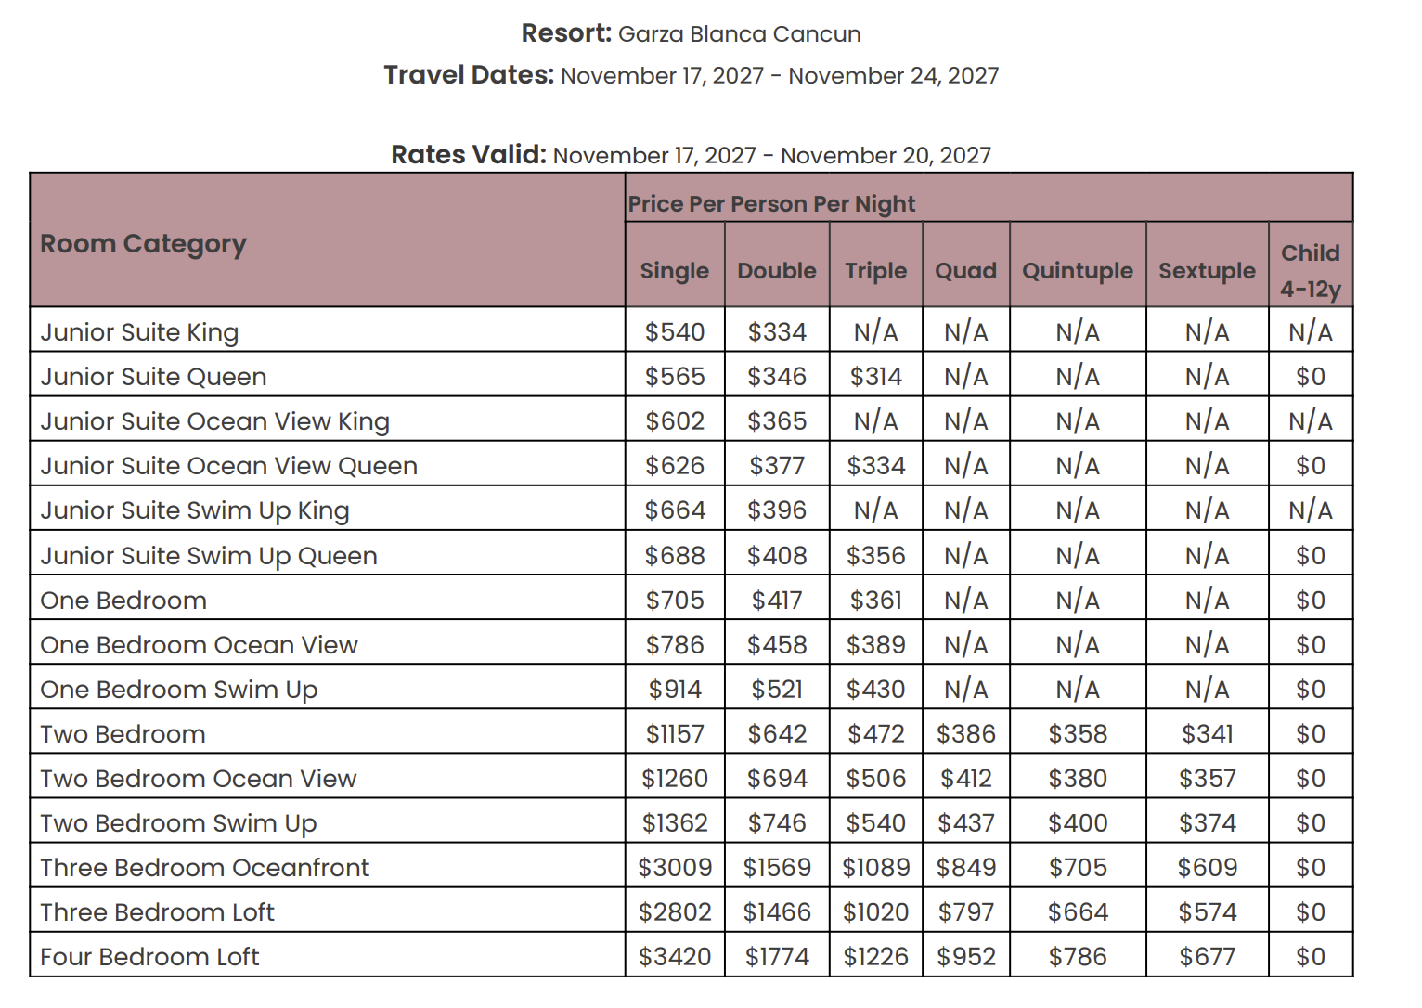Select the Four Bedroom Loft row label
1422x1008 pixels.
pos(149,956)
